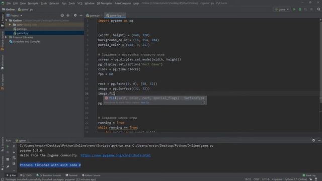Open the View menu

[23, 4]
